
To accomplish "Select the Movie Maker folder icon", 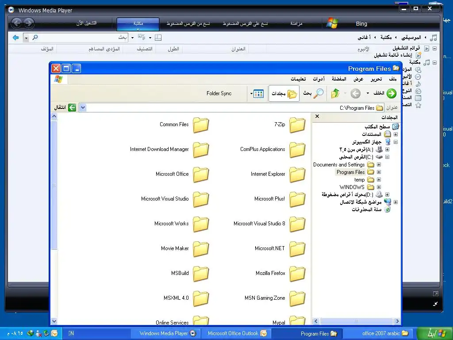I will tap(201, 249).
